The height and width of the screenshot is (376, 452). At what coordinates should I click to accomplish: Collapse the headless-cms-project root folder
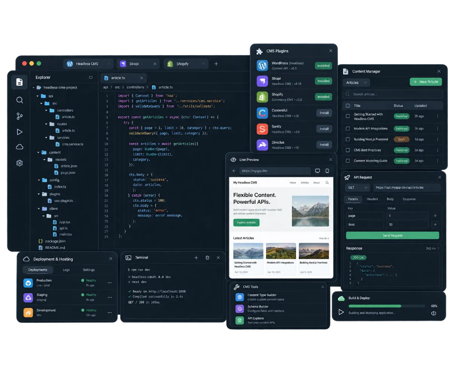[34, 88]
